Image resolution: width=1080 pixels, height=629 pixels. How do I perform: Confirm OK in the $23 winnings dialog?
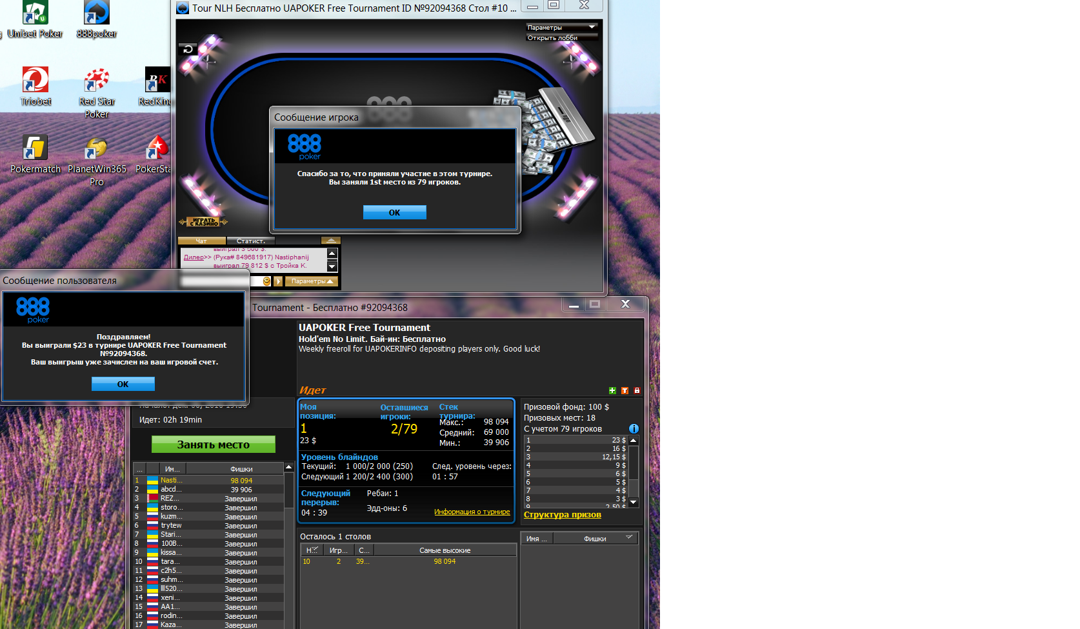[x=123, y=384]
